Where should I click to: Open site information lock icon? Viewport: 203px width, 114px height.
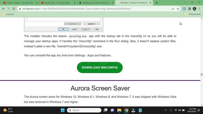tap(20, 9)
